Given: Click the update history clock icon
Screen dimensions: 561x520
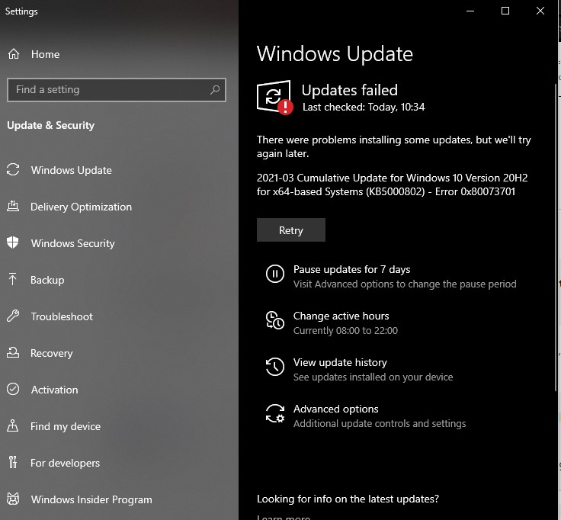Looking at the screenshot, I should click(274, 367).
